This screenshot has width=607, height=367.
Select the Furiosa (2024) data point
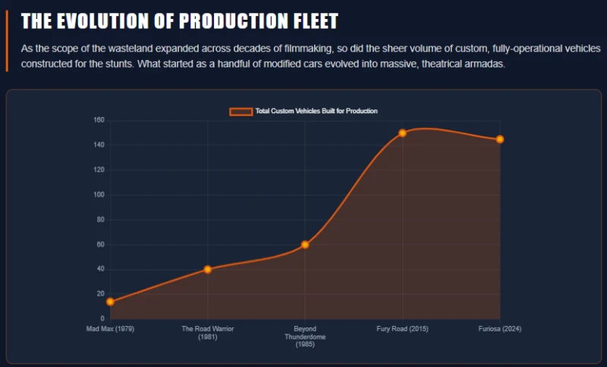click(500, 140)
